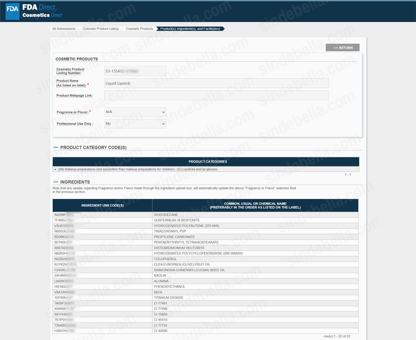Open Cosmetic Product Listing breadcrumb

pyautogui.click(x=100, y=29)
